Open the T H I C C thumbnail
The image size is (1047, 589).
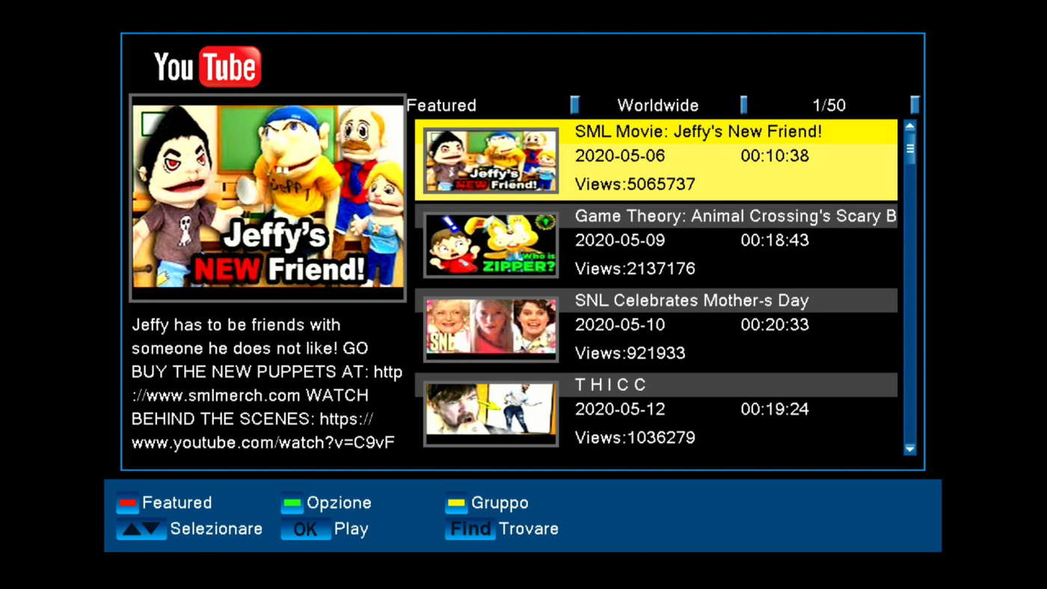(x=491, y=414)
